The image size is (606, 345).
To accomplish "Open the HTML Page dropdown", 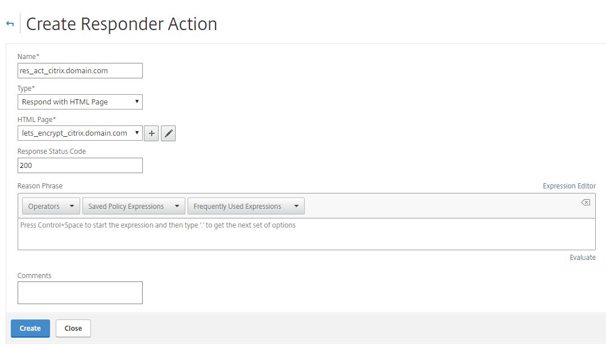I will (x=80, y=133).
